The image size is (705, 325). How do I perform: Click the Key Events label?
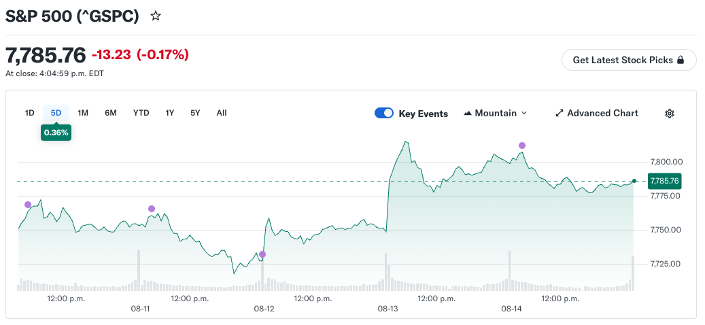(x=424, y=114)
